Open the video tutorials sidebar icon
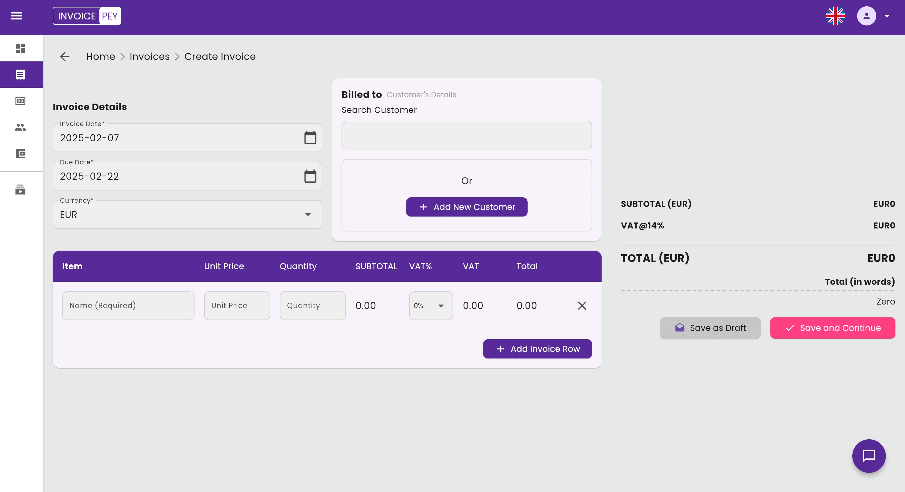Viewport: 905px width, 492px height. coord(20,190)
